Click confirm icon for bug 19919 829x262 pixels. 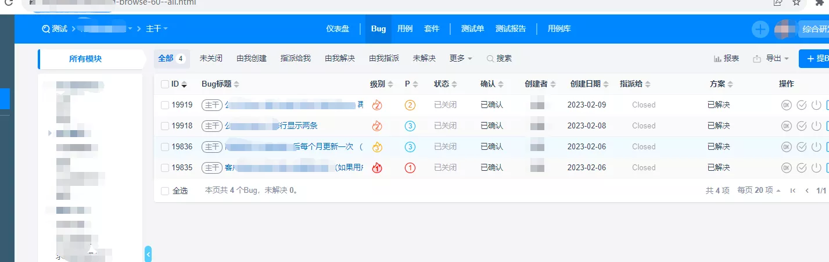[x=786, y=105]
